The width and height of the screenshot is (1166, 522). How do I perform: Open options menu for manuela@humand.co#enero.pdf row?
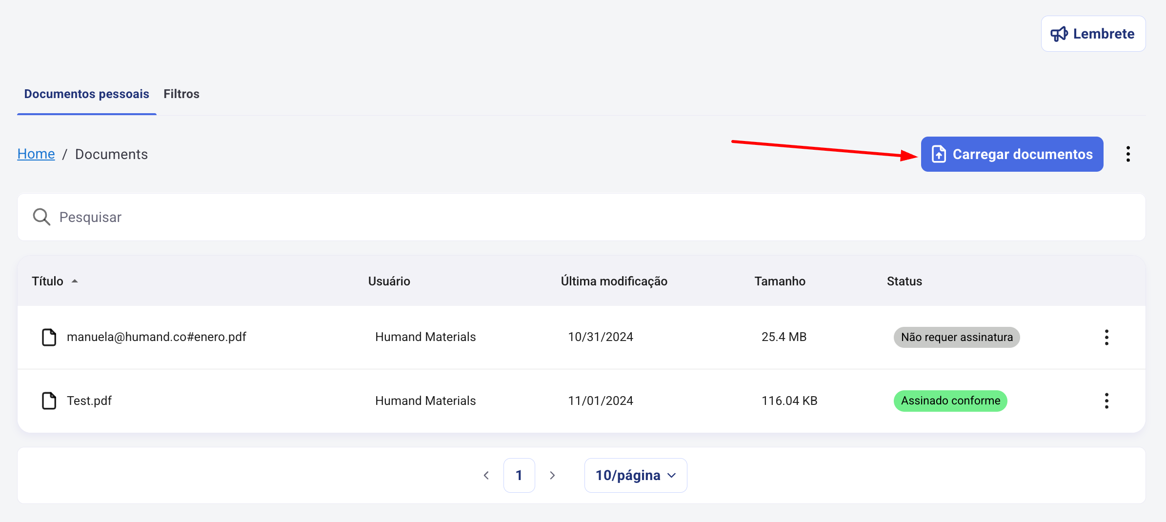(x=1106, y=337)
